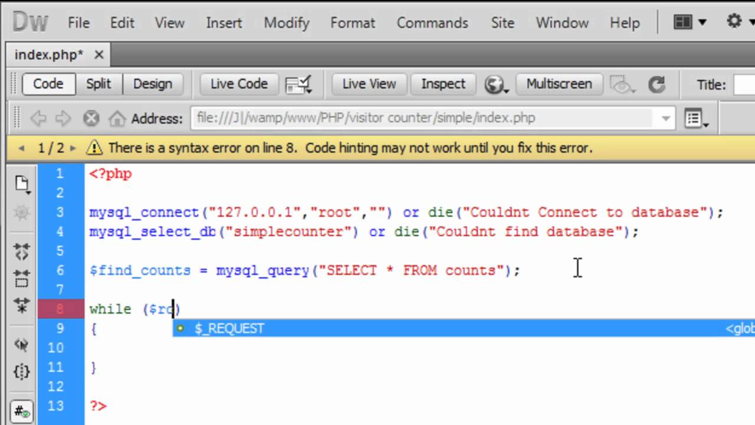Viewport: 755px width, 425px height.
Task: Open the Format menu
Action: pos(352,23)
